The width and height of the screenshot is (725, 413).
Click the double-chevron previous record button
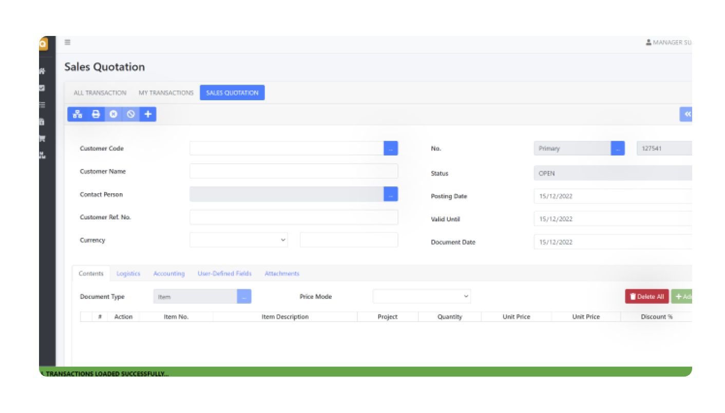[687, 114]
